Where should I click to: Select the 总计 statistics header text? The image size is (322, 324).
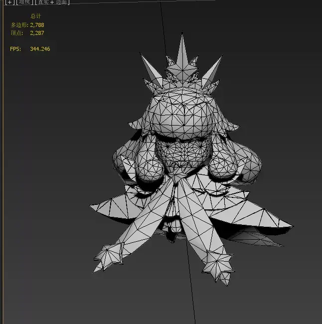(x=36, y=16)
